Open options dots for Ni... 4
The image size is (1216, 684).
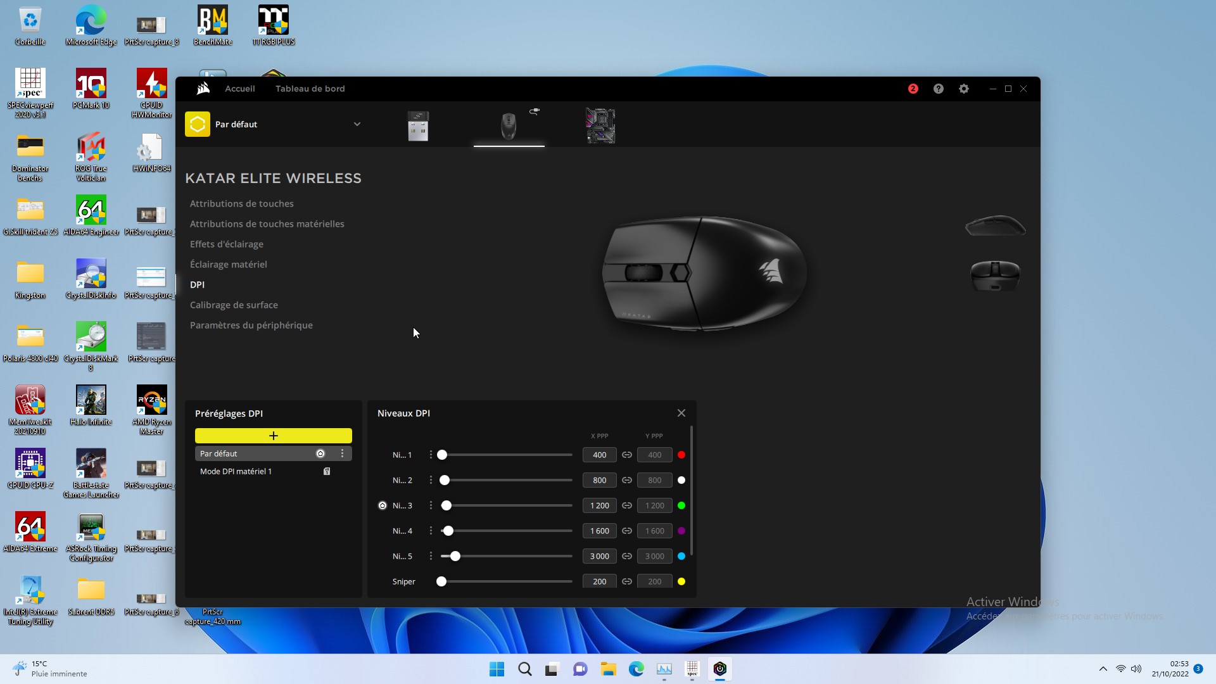coord(431,531)
